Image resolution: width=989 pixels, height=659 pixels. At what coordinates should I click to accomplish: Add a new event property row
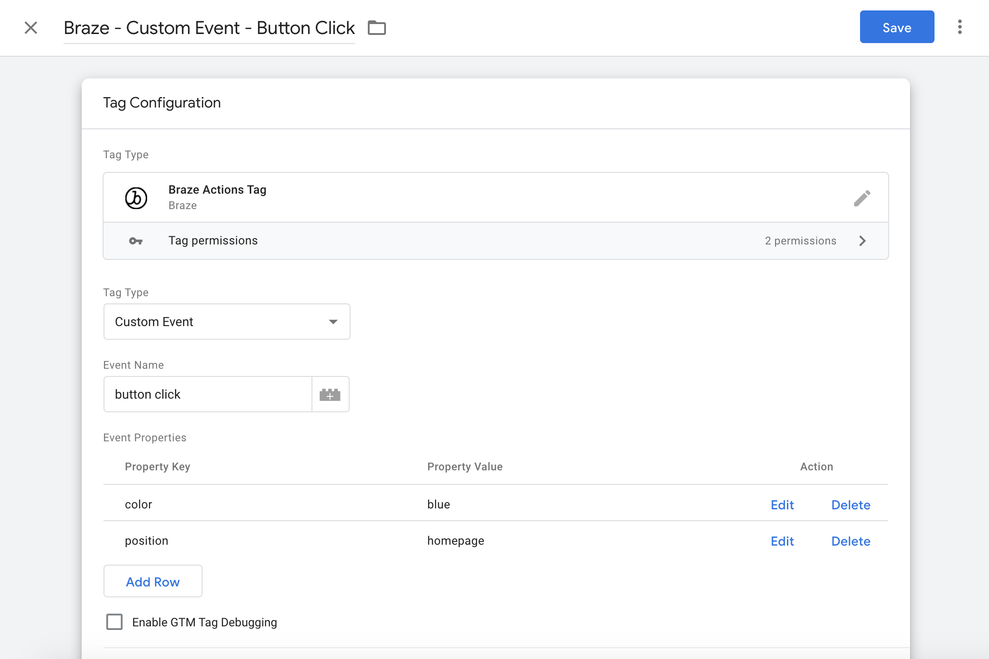pos(153,581)
